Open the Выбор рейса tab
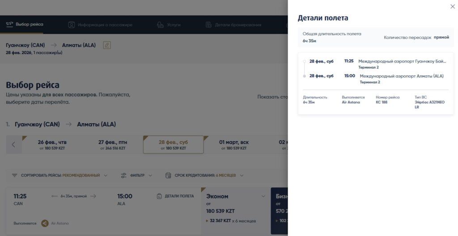Image resolution: width=458 pixels, height=236 pixels. click(x=25, y=25)
